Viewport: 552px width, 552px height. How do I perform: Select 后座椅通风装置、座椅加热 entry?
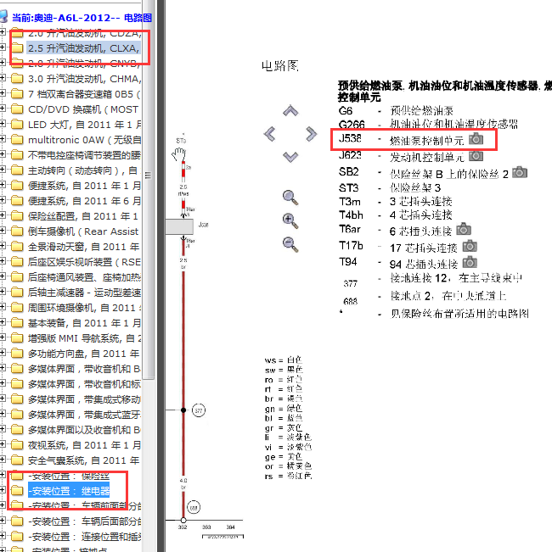pyautogui.click(x=84, y=277)
